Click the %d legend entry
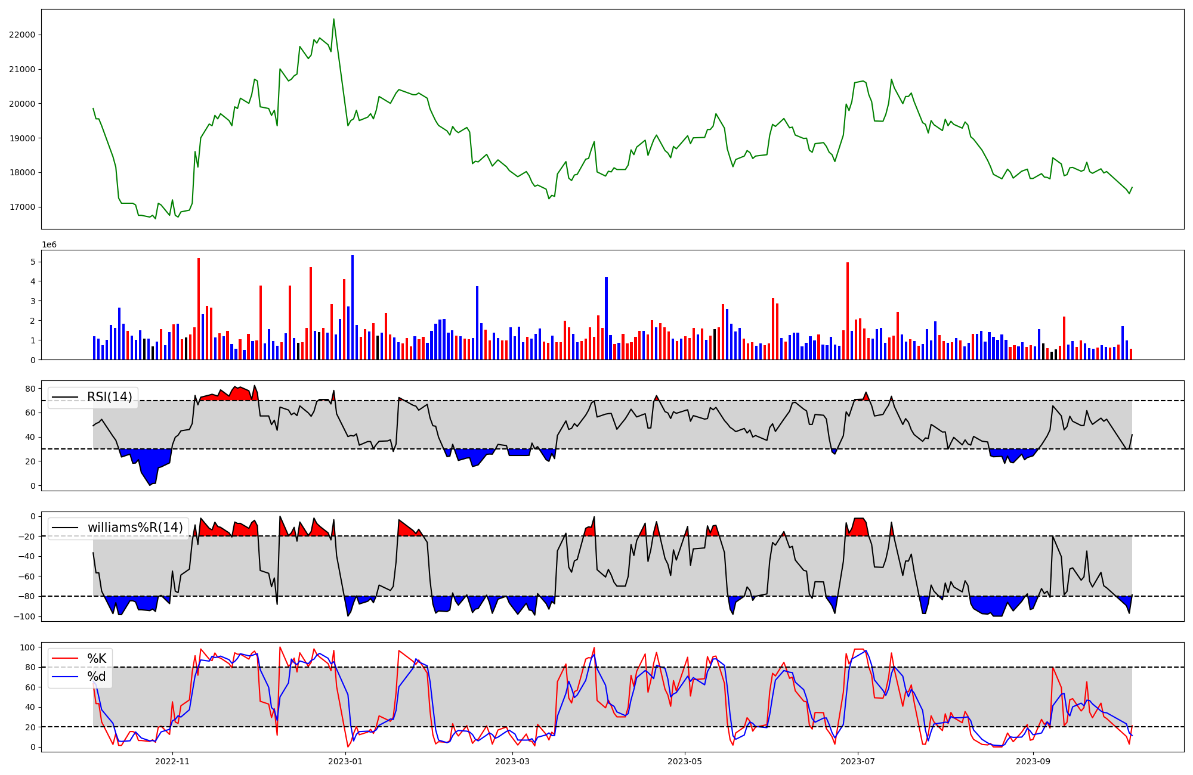Image resolution: width=1193 pixels, height=775 pixels. [x=97, y=677]
